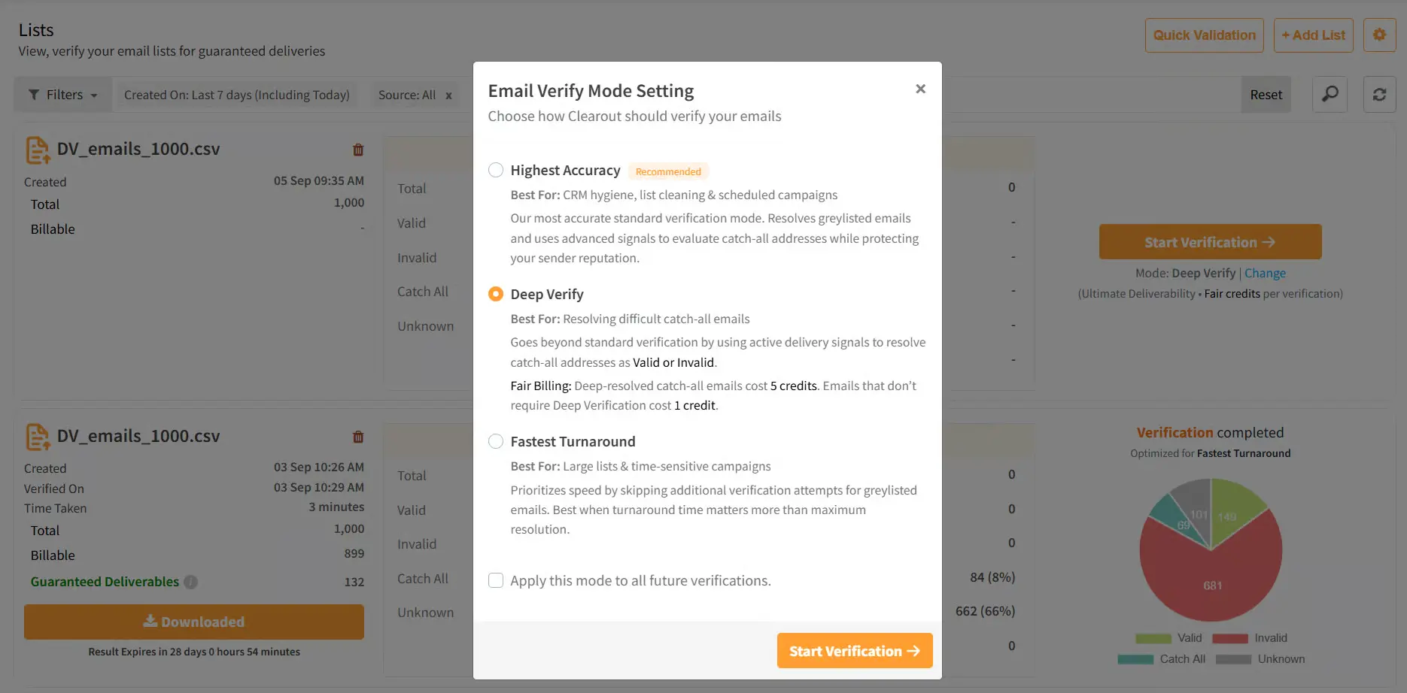Screen dimensions: 1407x693
Task: Delete the second DV_emails_1000.csv via trash icon
Action: pos(358,437)
